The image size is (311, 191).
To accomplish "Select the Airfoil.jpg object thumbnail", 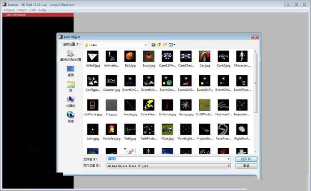I will coord(93,56).
